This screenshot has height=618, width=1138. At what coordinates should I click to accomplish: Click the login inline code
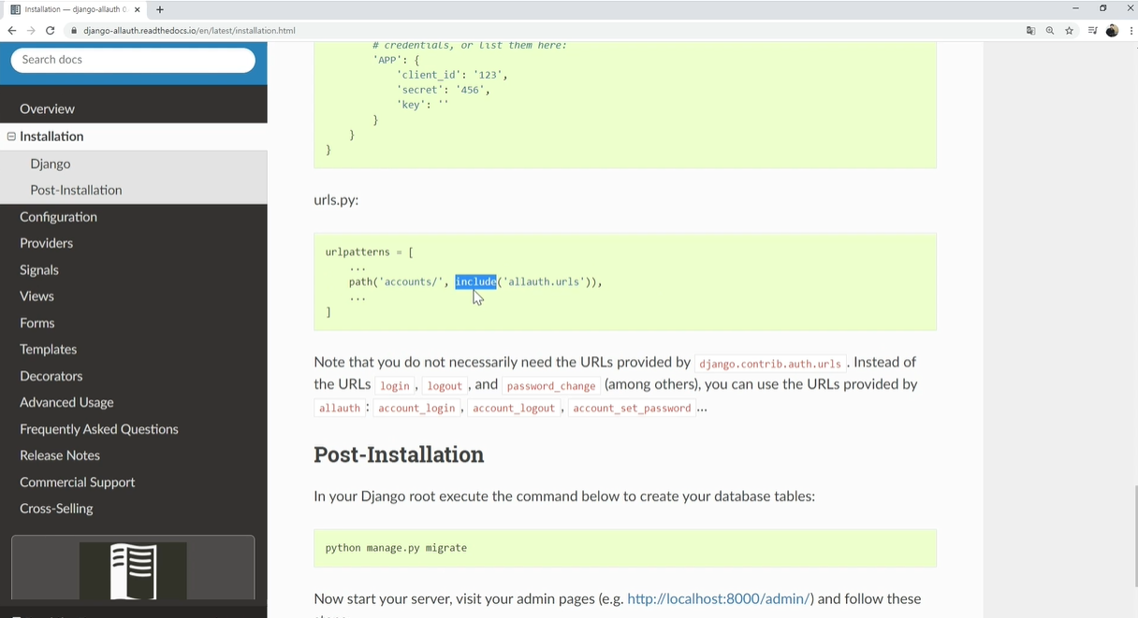point(395,385)
